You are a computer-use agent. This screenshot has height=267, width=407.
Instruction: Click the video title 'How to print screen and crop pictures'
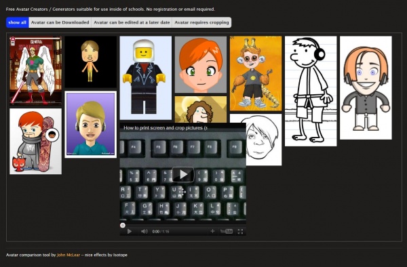click(166, 128)
